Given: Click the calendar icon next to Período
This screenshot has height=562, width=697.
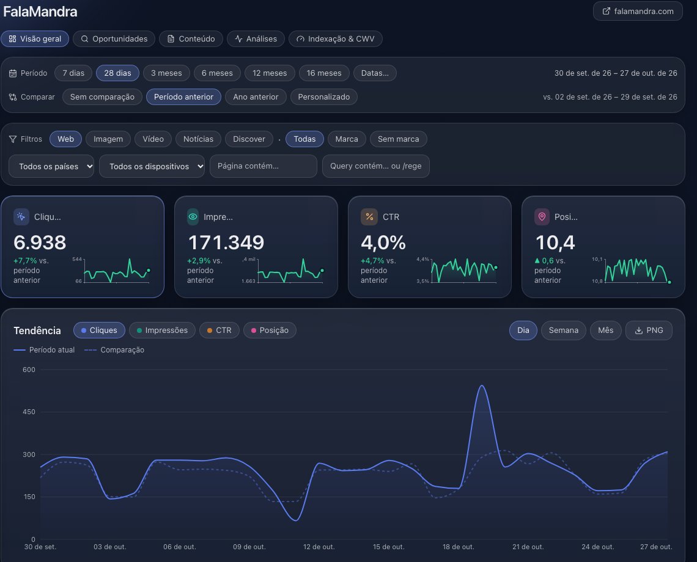Looking at the screenshot, I should (x=13, y=73).
